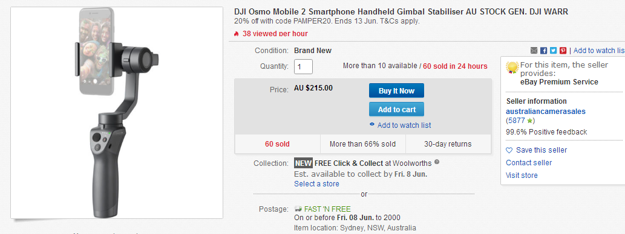The width and height of the screenshot is (625, 234).
Task: Click the Click & Collect info icon
Action: (437, 162)
